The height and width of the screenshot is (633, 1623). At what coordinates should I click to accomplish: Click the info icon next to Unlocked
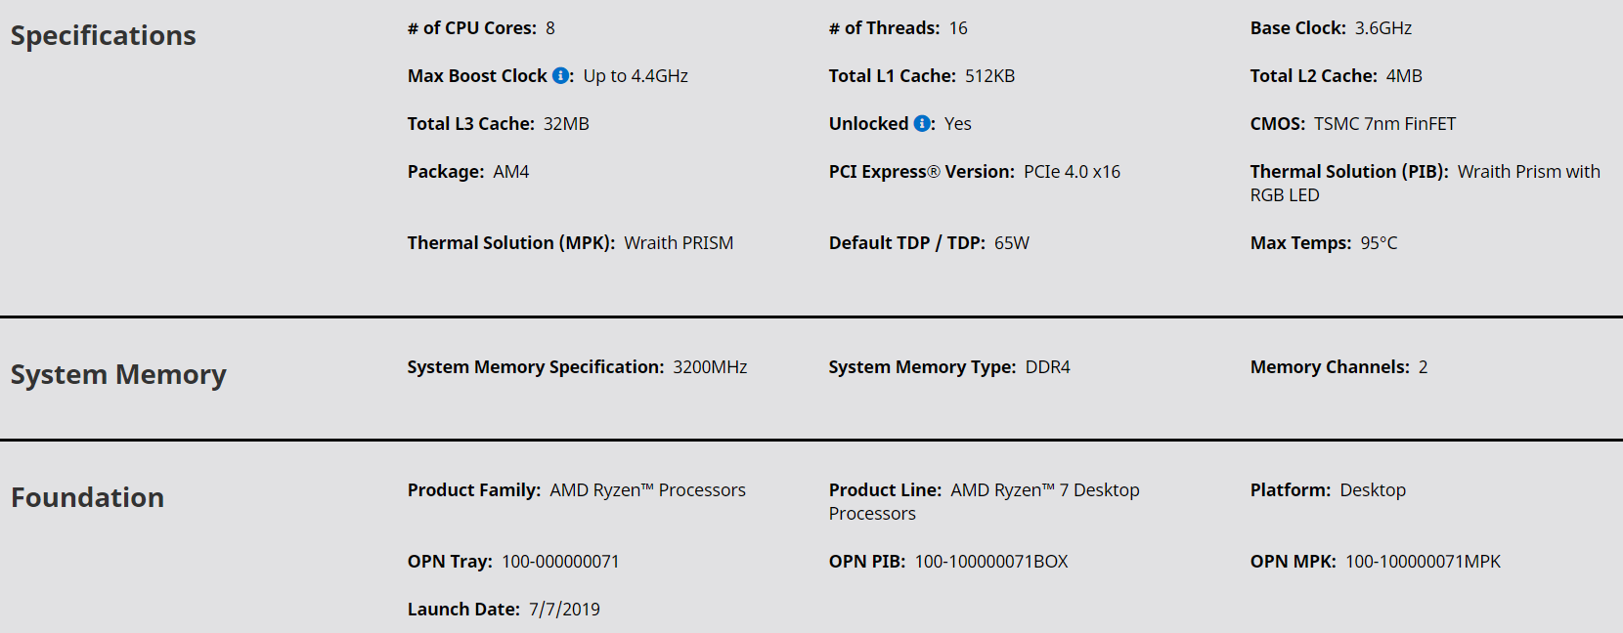point(922,123)
